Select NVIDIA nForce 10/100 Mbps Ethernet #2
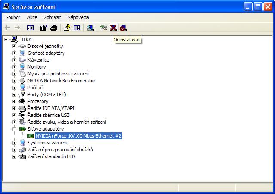 click(78, 136)
